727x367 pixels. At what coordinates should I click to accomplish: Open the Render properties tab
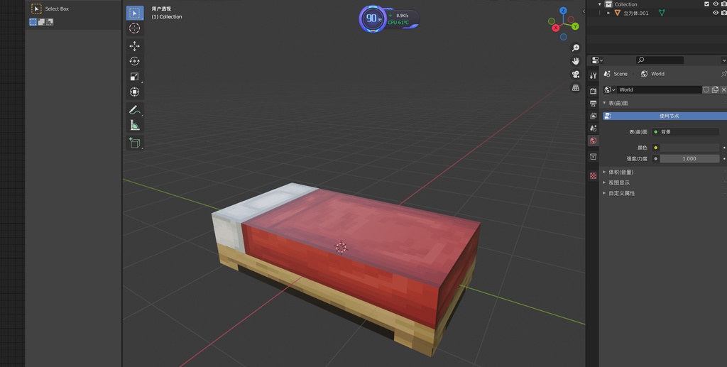(x=593, y=91)
